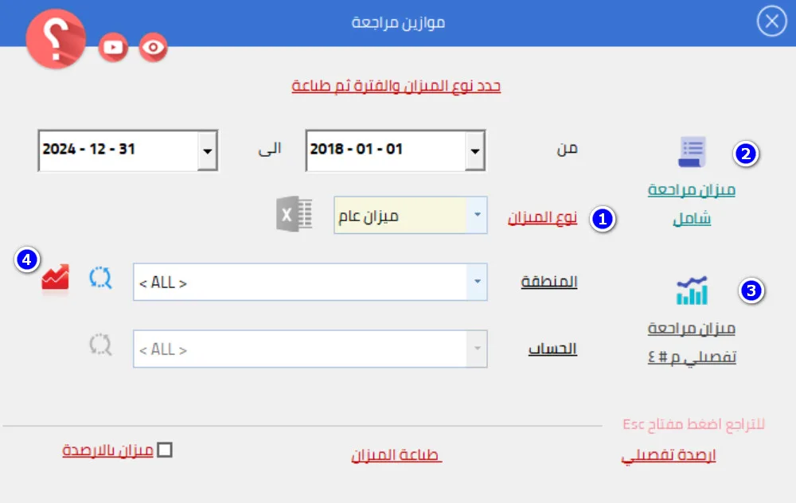Screen dimensions: 796x503
Task: Click the red question mark help icon
Action: [x=56, y=40]
